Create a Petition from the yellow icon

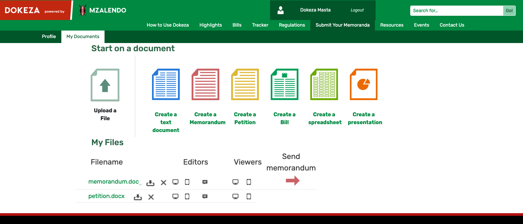point(245,84)
